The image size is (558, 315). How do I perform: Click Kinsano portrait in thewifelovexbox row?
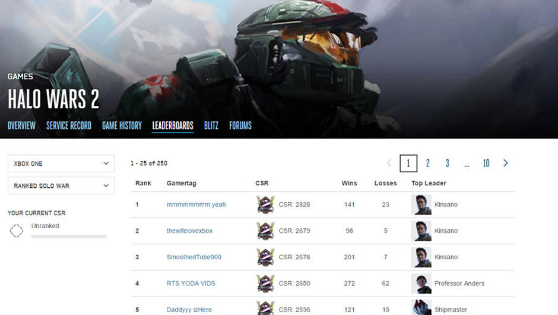pyautogui.click(x=421, y=231)
